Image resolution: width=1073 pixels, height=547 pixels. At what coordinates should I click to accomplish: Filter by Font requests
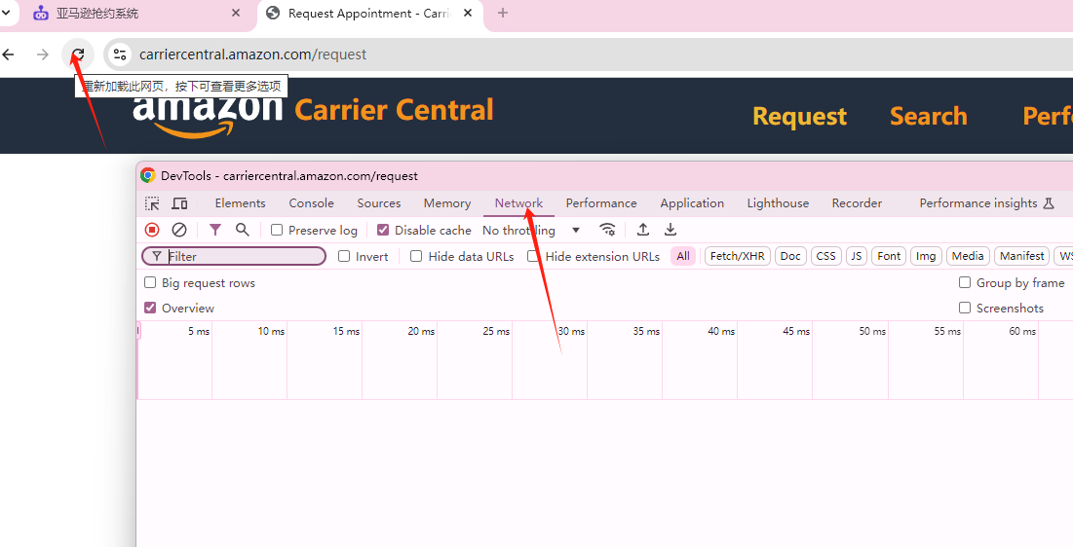pos(889,256)
